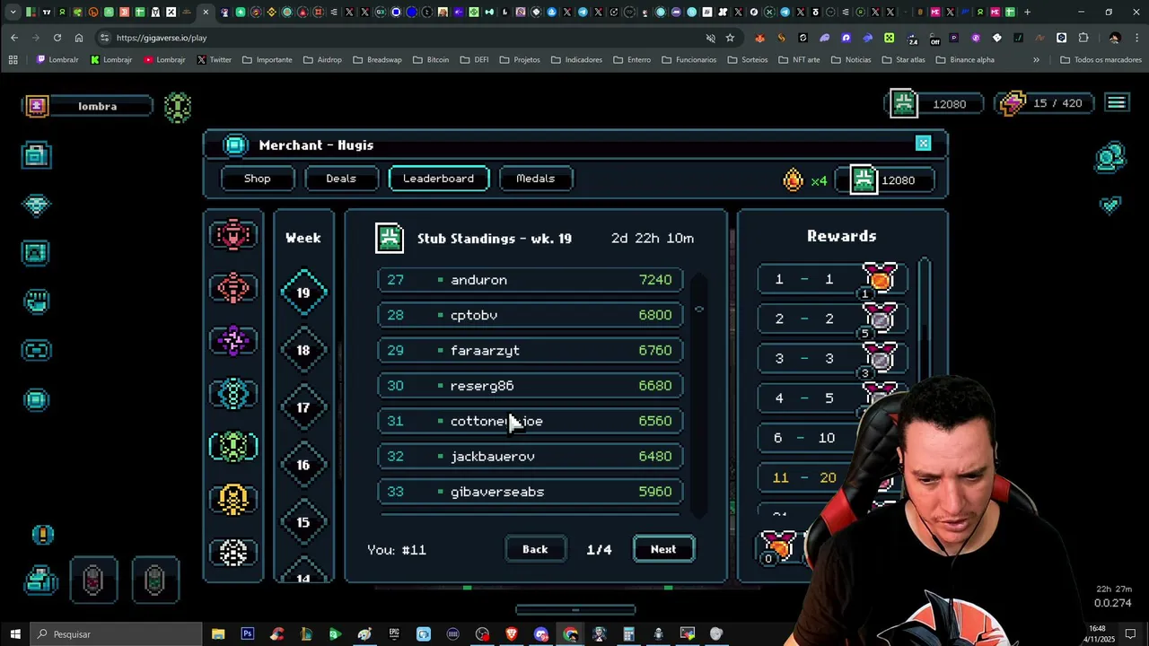The height and width of the screenshot is (646, 1149).
Task: Open the NFT arte bookmarks folder
Action: coord(799,60)
